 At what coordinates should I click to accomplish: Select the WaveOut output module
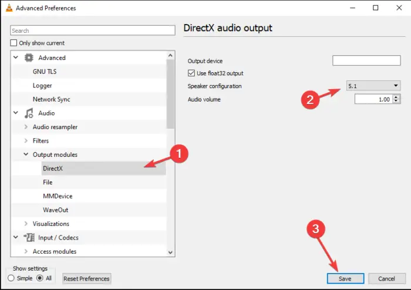click(56, 210)
